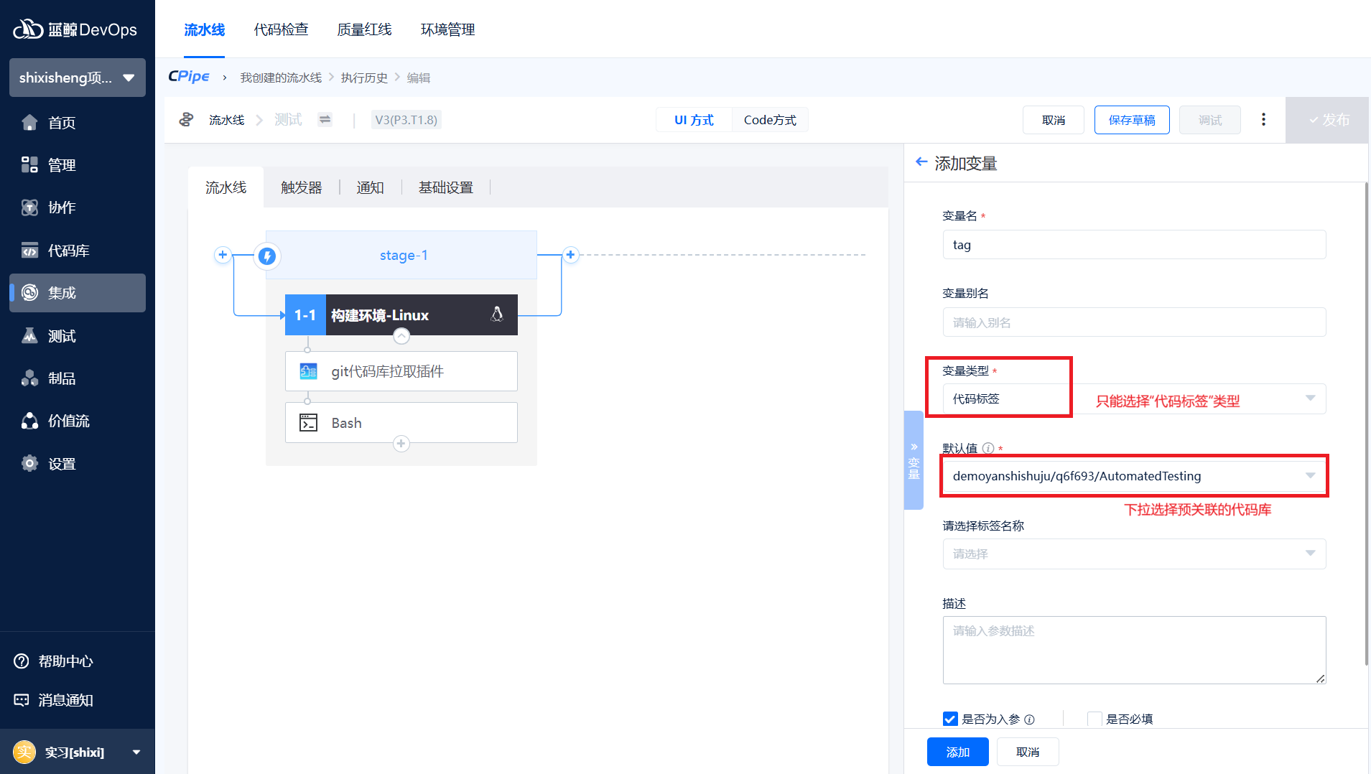The image size is (1371, 774).
Task: Click the three-dot more options icon
Action: pyautogui.click(x=1263, y=120)
